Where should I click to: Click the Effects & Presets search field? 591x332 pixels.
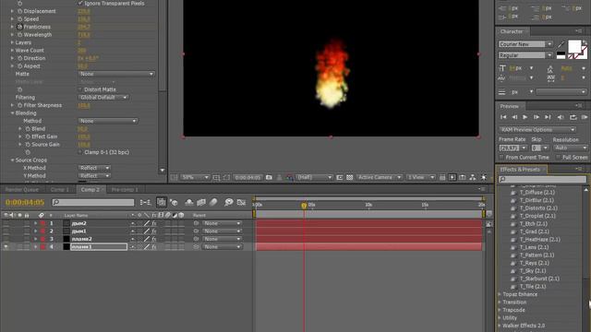(542, 180)
